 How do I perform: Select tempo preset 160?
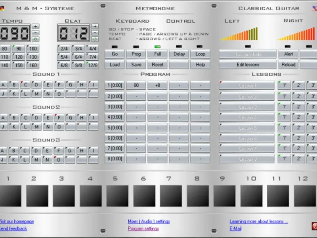point(33,65)
